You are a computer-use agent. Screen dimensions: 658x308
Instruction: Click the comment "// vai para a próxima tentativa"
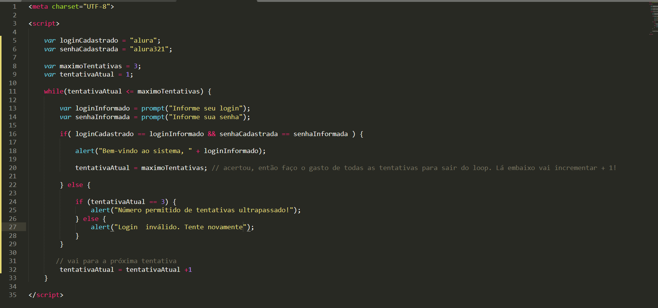coord(116,261)
